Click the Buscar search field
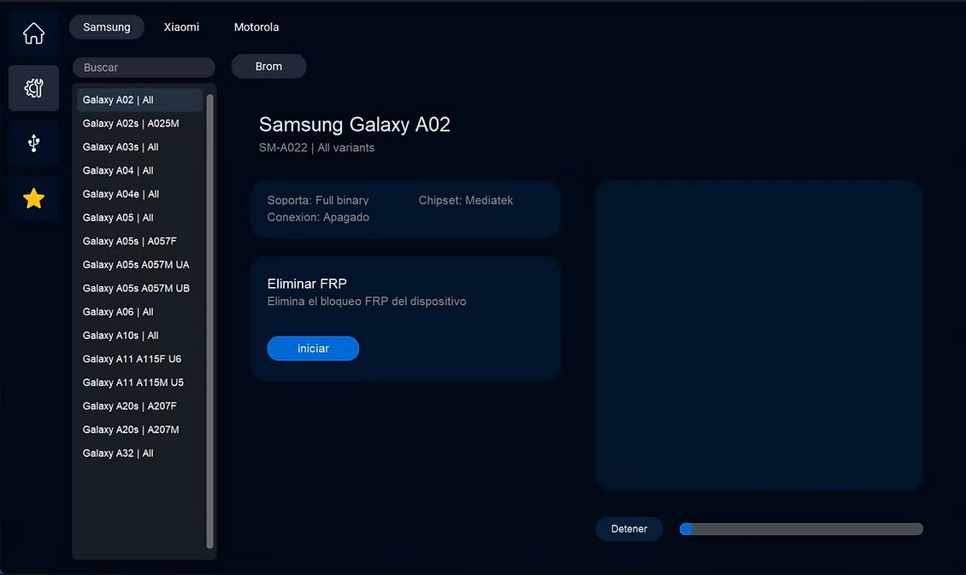Screen dimensions: 966x575 (x=143, y=67)
